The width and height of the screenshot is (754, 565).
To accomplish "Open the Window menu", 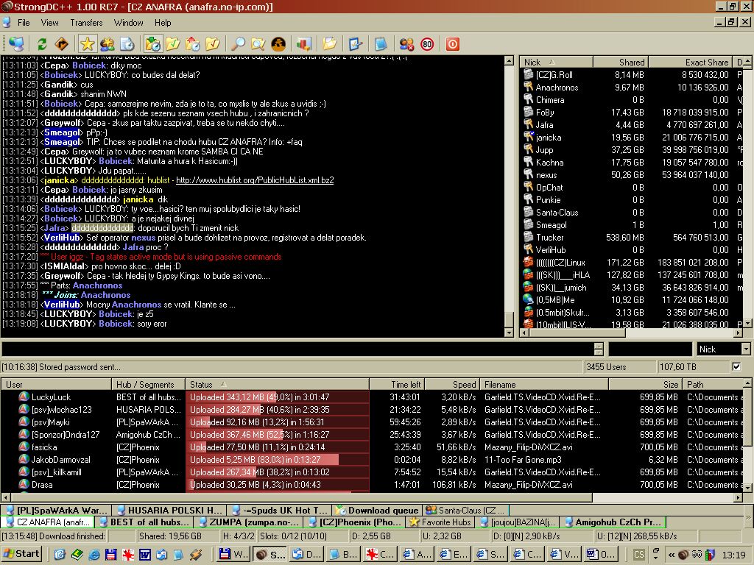I will pyautogui.click(x=128, y=23).
